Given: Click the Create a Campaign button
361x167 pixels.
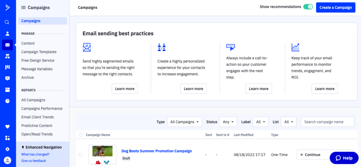Looking at the screenshot, I should (335, 7).
